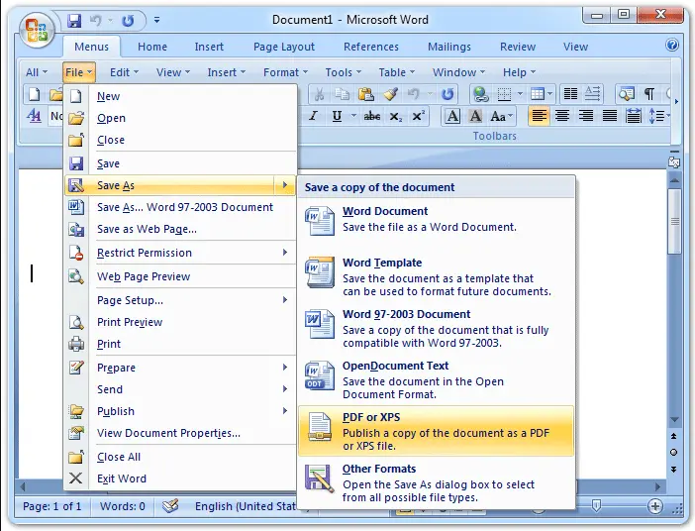Select the Format Painter brush icon
This screenshot has width=695, height=531.
click(390, 94)
